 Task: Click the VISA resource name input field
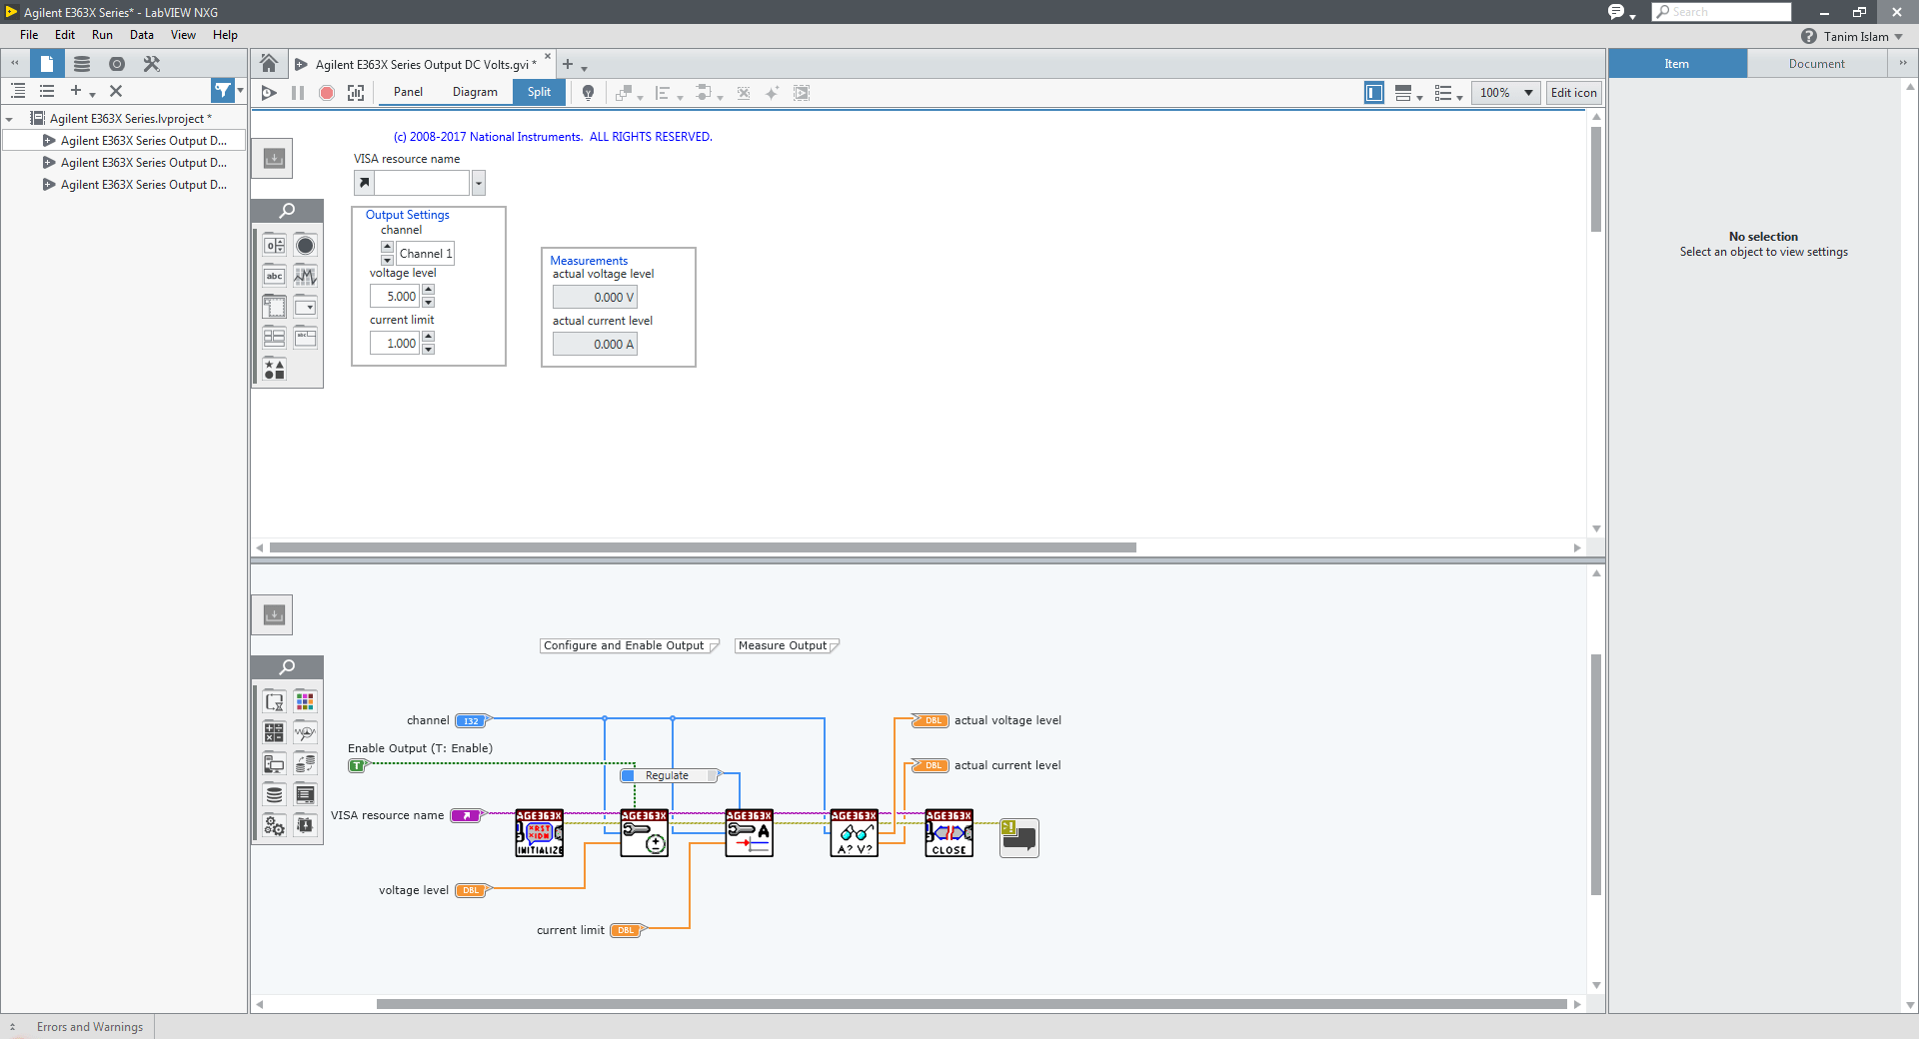(x=422, y=183)
